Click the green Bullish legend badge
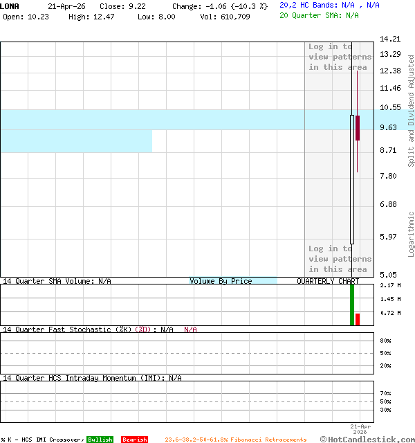415x443 pixels. pyautogui.click(x=100, y=440)
